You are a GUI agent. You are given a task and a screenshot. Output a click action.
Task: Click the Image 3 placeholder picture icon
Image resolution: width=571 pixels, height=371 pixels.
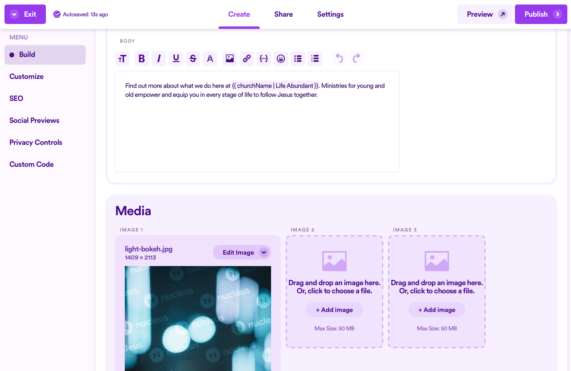click(437, 261)
